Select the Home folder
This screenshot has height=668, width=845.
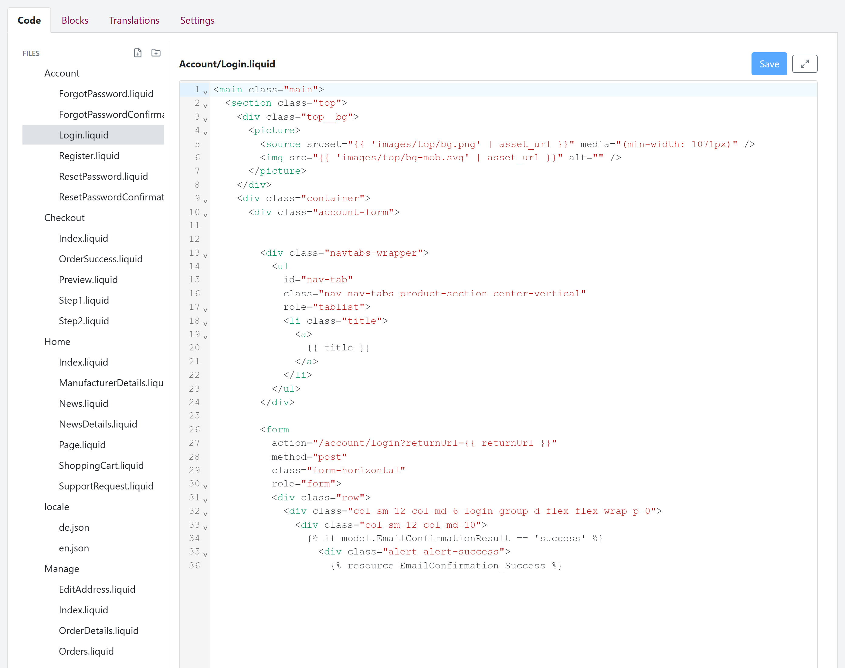coord(57,342)
